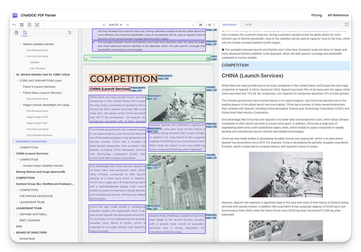The width and height of the screenshot is (361, 252).
Task: Open the Pricing link
Action: point(316,15)
